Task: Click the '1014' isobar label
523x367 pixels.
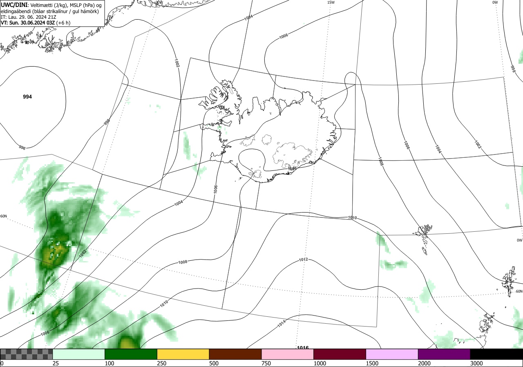Action: click(x=282, y=324)
